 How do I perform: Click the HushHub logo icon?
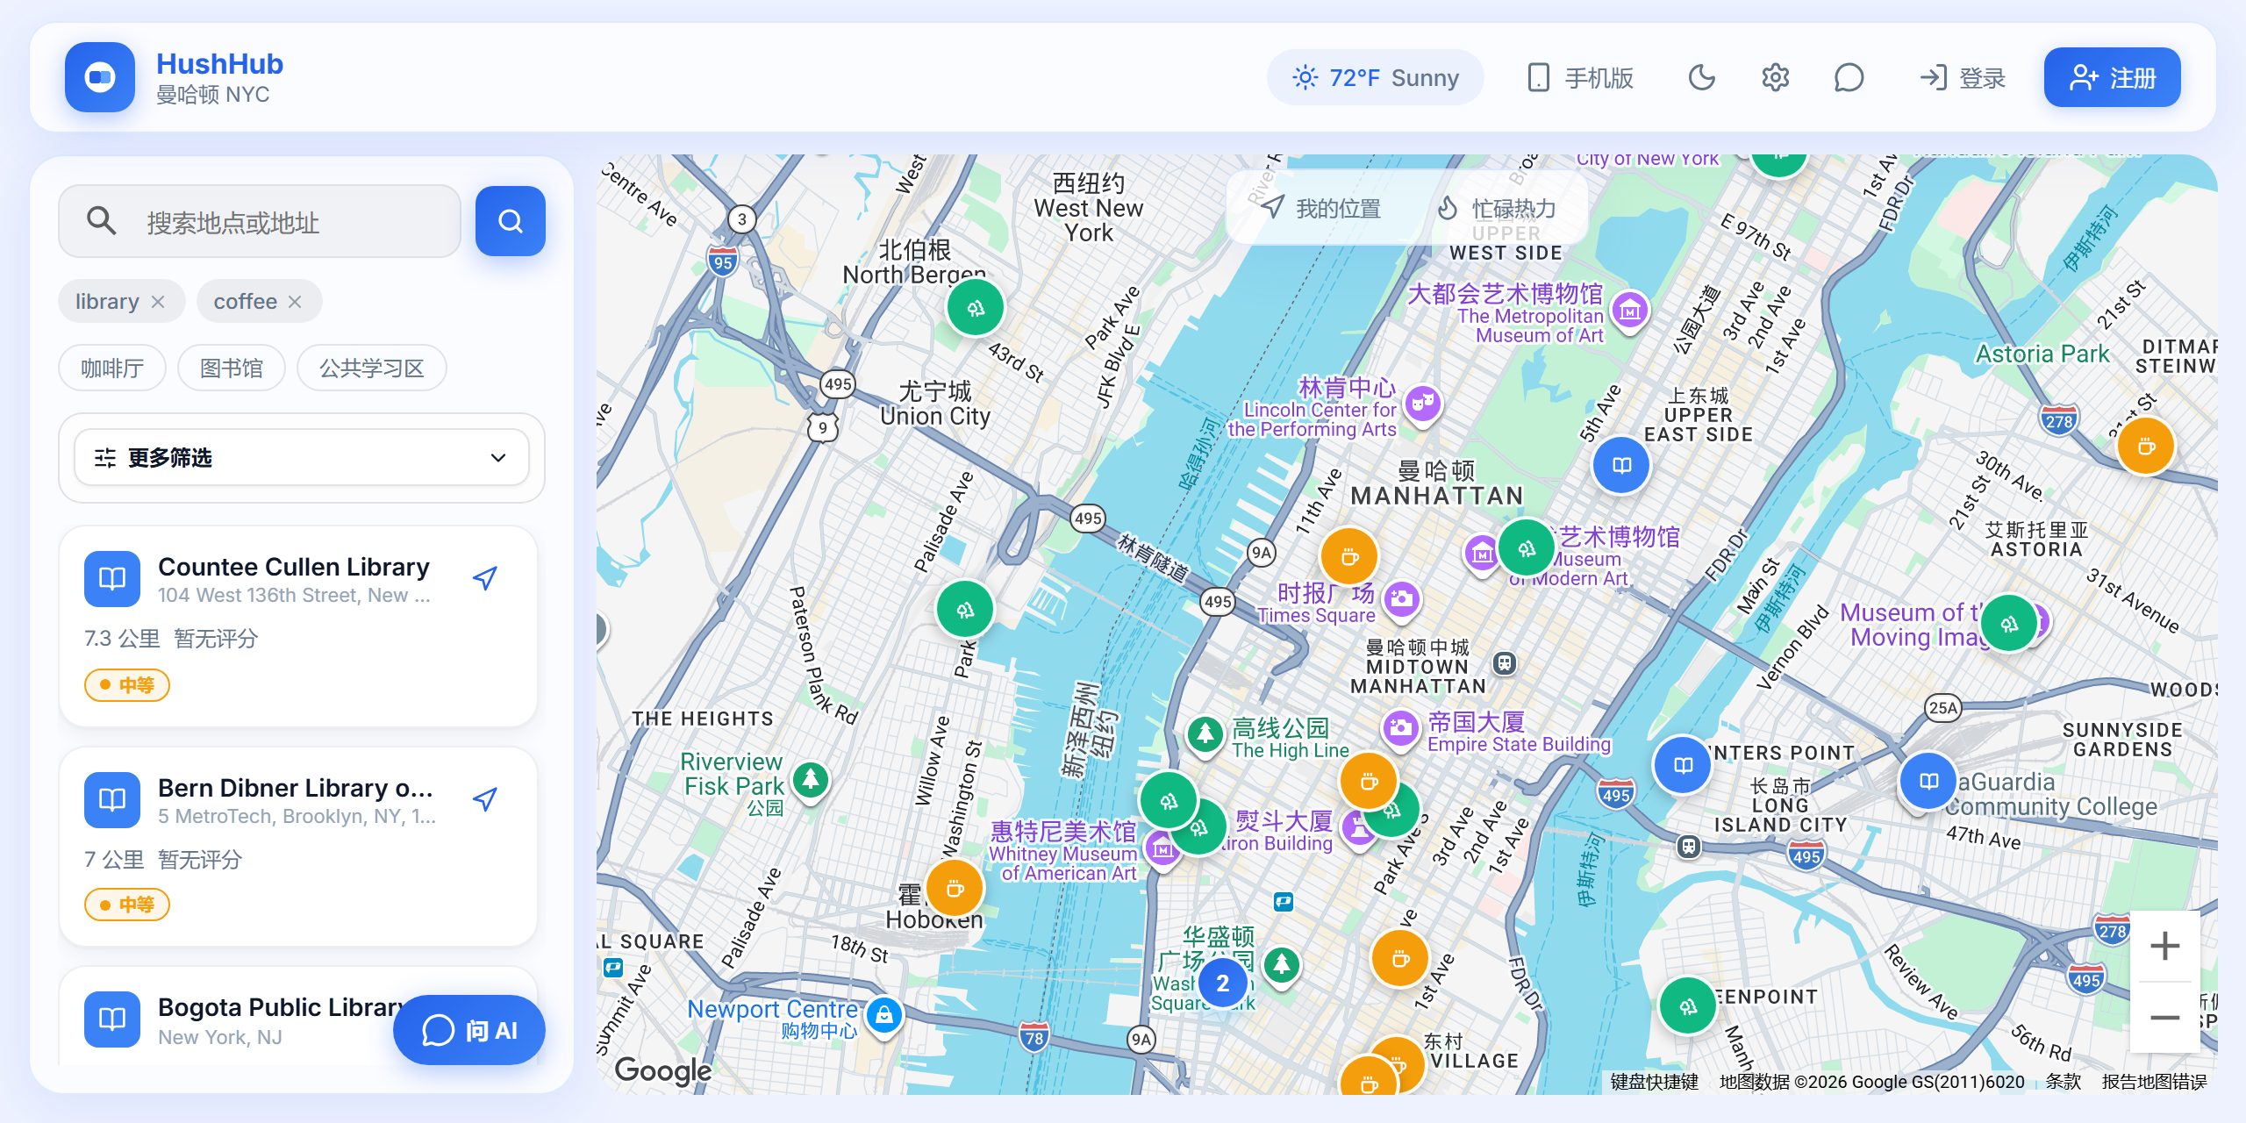(100, 77)
